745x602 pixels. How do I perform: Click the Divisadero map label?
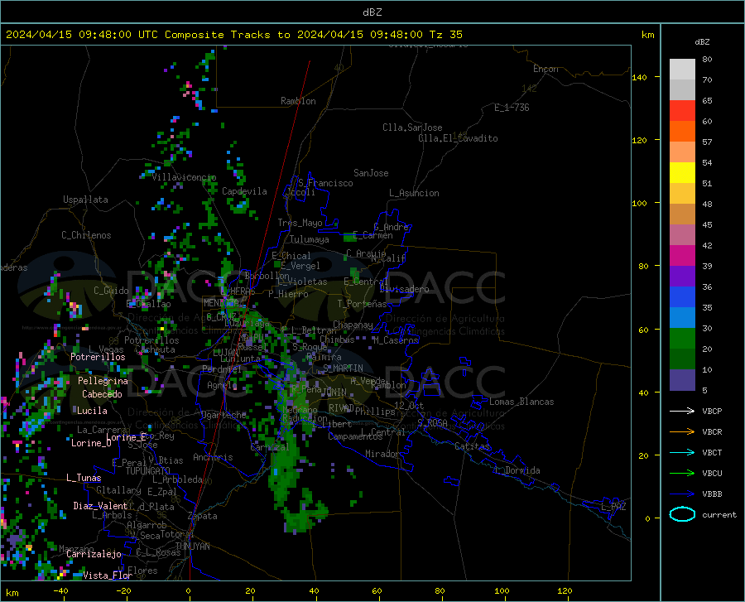404,289
